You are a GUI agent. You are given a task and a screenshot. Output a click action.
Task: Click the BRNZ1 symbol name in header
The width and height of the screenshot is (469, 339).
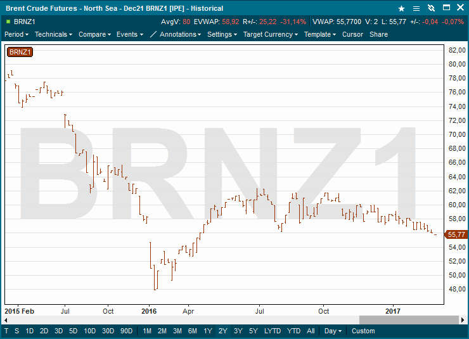pyautogui.click(x=25, y=22)
